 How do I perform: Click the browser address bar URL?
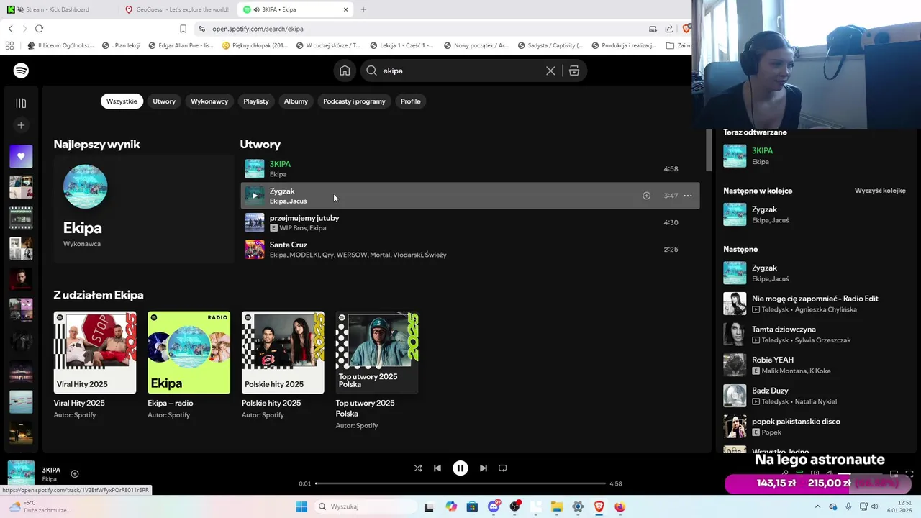click(258, 29)
